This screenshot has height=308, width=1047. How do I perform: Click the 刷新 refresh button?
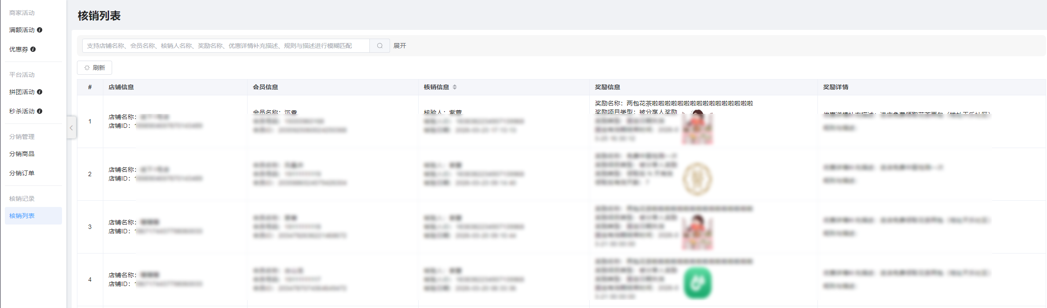click(95, 68)
